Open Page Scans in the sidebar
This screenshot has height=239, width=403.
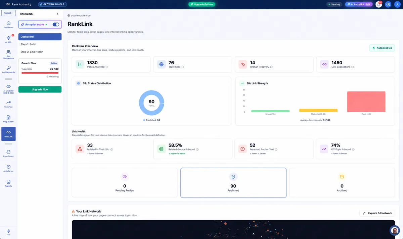click(8, 154)
